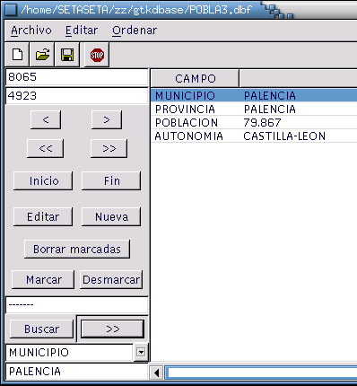Image resolution: width=357 pixels, height=386 pixels.
Task: Click the Fin button
Action: click(x=111, y=180)
